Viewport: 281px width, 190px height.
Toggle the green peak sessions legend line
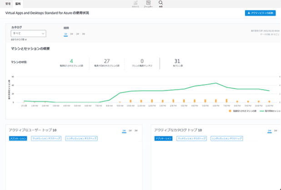pyautogui.click(x=261, y=110)
